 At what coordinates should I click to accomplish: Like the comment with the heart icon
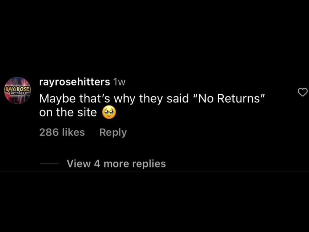302,92
